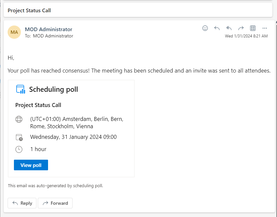This screenshot has width=277, height=217.
Task: Click MOD Administrator recipient in To line
Action: (53, 36)
